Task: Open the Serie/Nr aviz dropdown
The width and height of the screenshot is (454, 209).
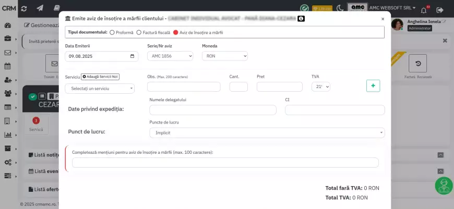Action: (169, 56)
